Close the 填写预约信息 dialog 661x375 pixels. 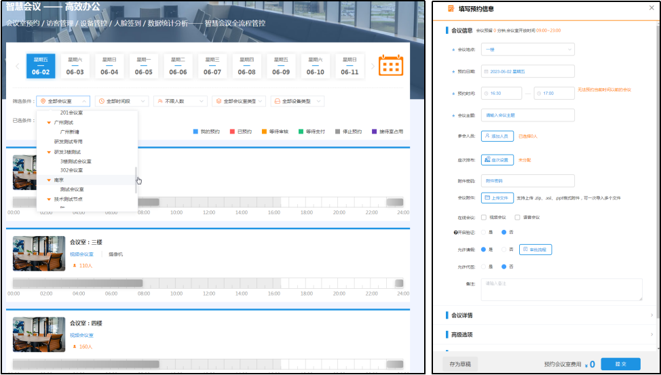coord(652,7)
